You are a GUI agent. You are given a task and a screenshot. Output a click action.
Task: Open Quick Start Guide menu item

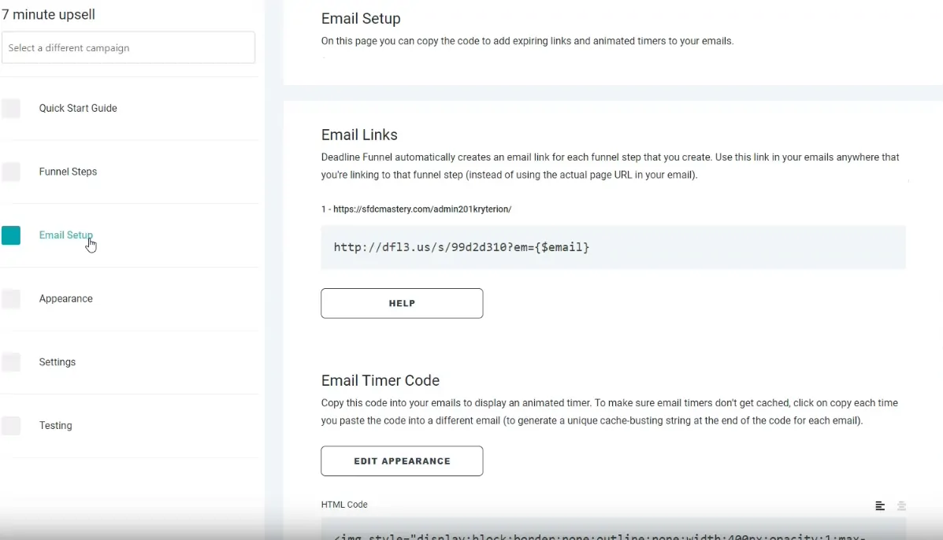tap(78, 109)
